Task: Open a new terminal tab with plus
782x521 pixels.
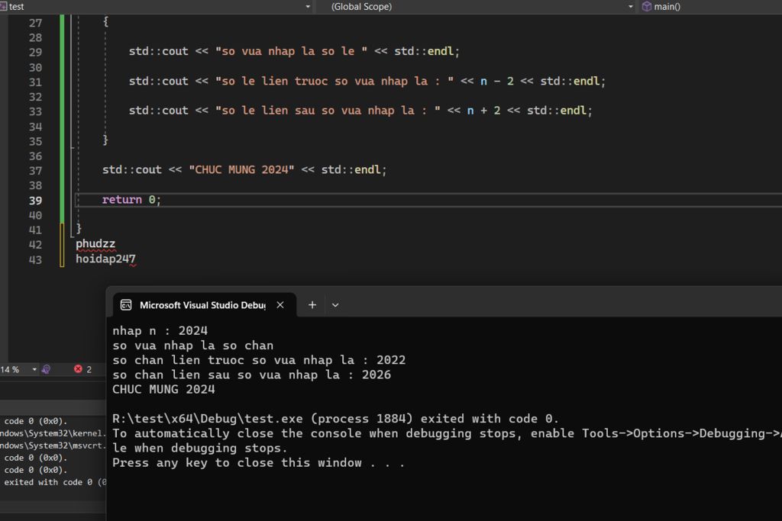Action: [312, 305]
